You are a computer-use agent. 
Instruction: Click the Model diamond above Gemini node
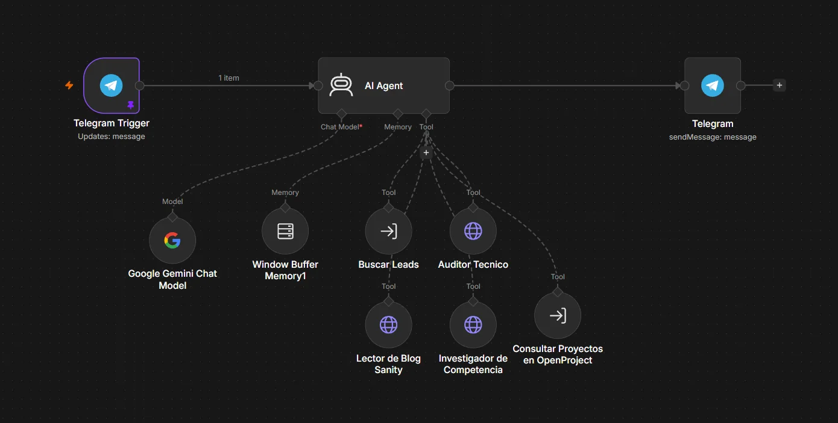click(x=172, y=217)
